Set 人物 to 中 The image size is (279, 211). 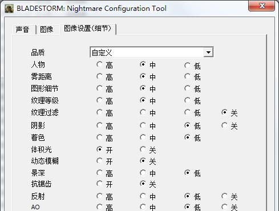(x=143, y=64)
